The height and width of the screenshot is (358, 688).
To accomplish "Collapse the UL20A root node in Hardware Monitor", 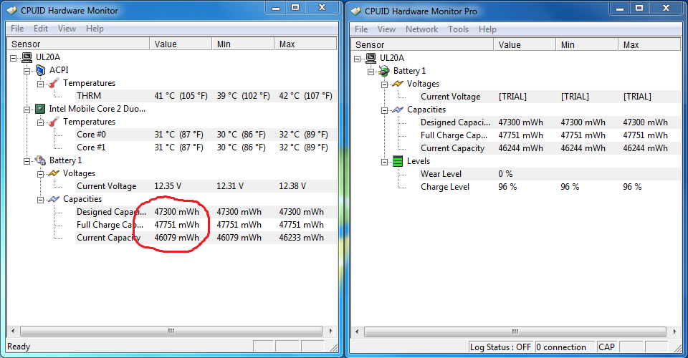I will pyautogui.click(x=13, y=58).
